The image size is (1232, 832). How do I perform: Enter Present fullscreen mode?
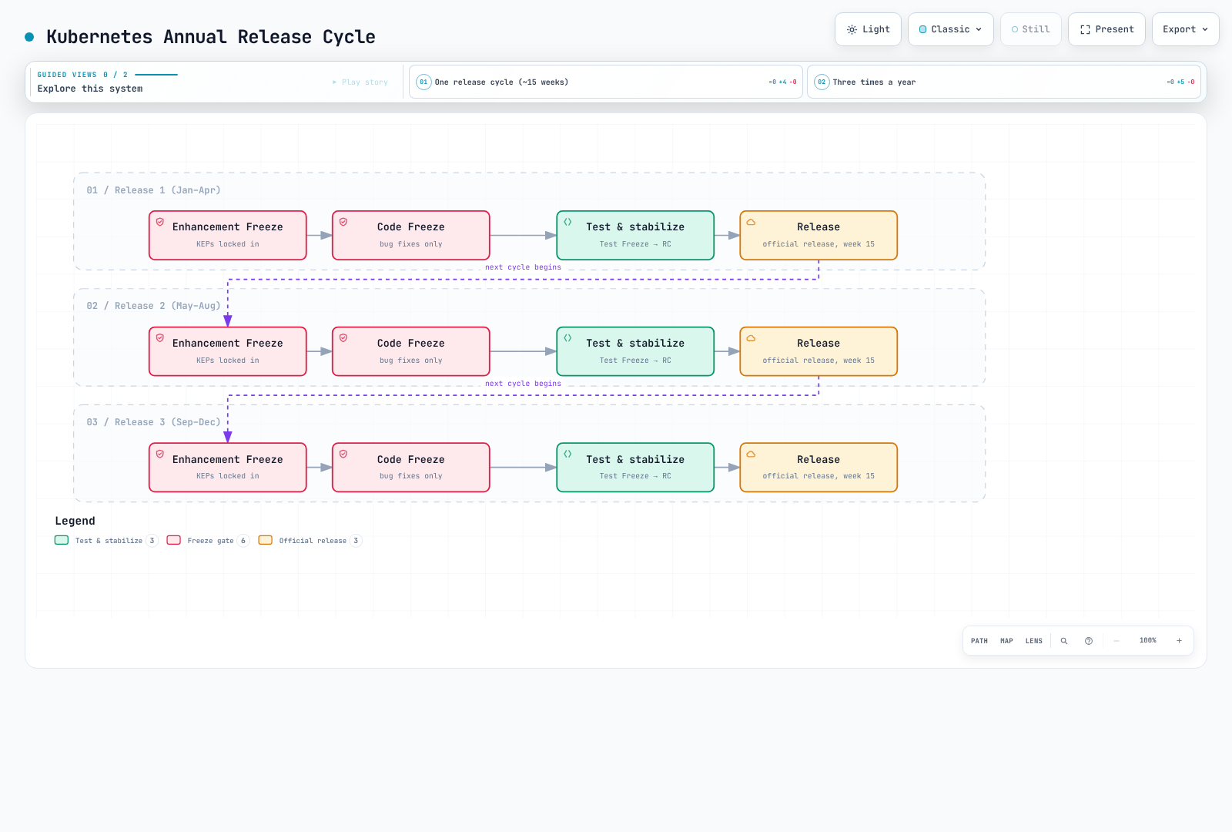tap(1106, 29)
